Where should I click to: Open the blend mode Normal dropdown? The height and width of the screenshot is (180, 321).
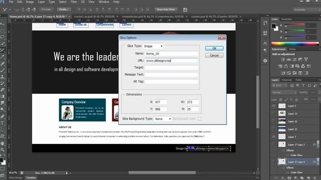[284, 92]
